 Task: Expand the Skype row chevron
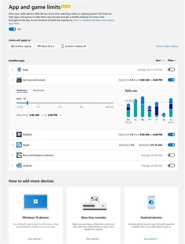(x=12, y=145)
